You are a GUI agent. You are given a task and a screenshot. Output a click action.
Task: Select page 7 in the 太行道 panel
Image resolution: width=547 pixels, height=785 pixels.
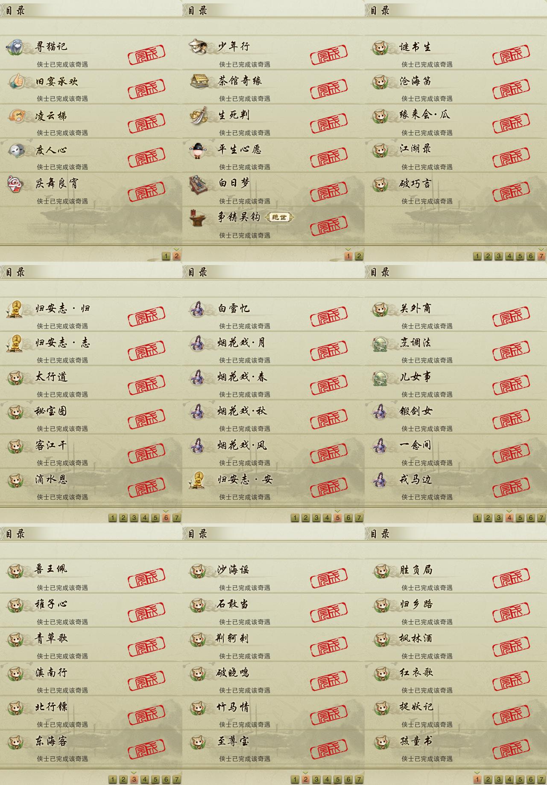click(177, 518)
